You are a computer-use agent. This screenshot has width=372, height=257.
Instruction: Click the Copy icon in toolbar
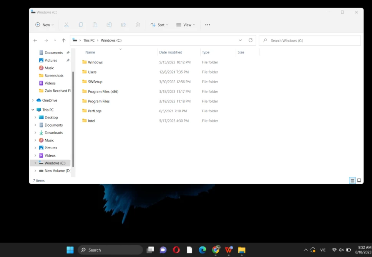point(81,25)
